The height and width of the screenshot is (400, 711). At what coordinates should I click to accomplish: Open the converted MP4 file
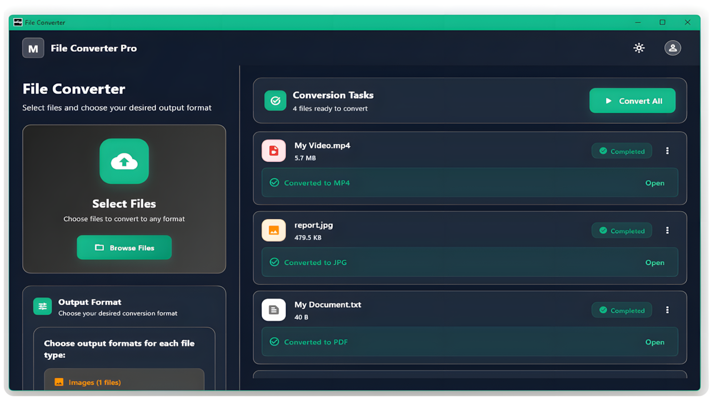click(x=654, y=183)
